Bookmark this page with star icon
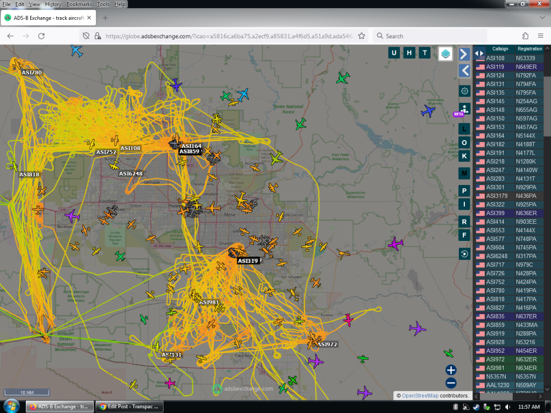This screenshot has height=413, width=551. click(x=362, y=36)
